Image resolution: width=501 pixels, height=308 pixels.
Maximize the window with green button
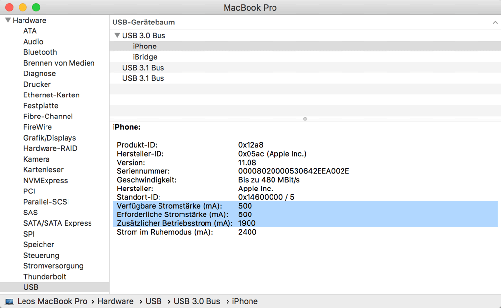(x=36, y=7)
